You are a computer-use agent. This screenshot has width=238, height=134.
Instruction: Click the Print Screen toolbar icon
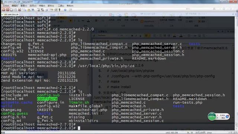(38, 10)
